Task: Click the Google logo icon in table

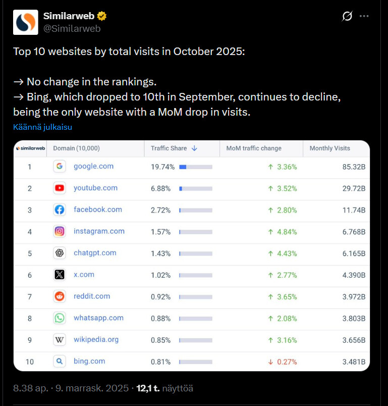Action: click(60, 167)
